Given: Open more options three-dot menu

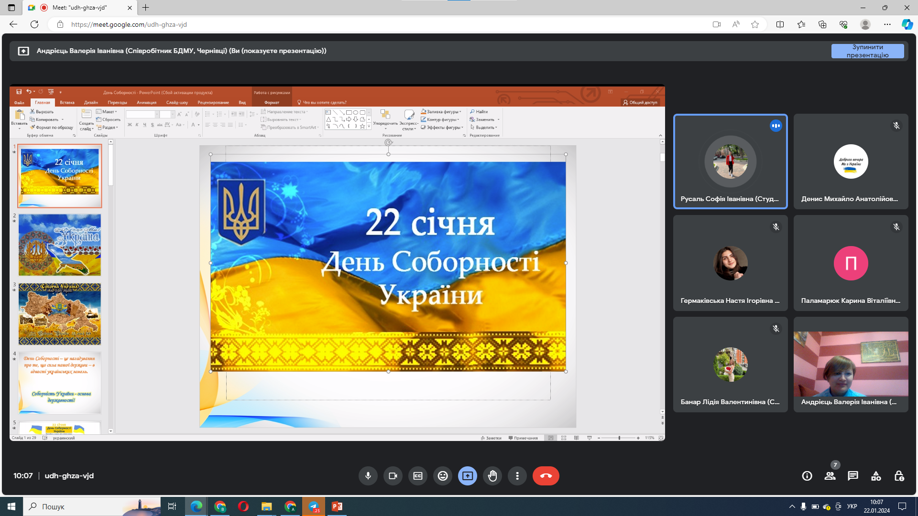Looking at the screenshot, I should [x=517, y=476].
